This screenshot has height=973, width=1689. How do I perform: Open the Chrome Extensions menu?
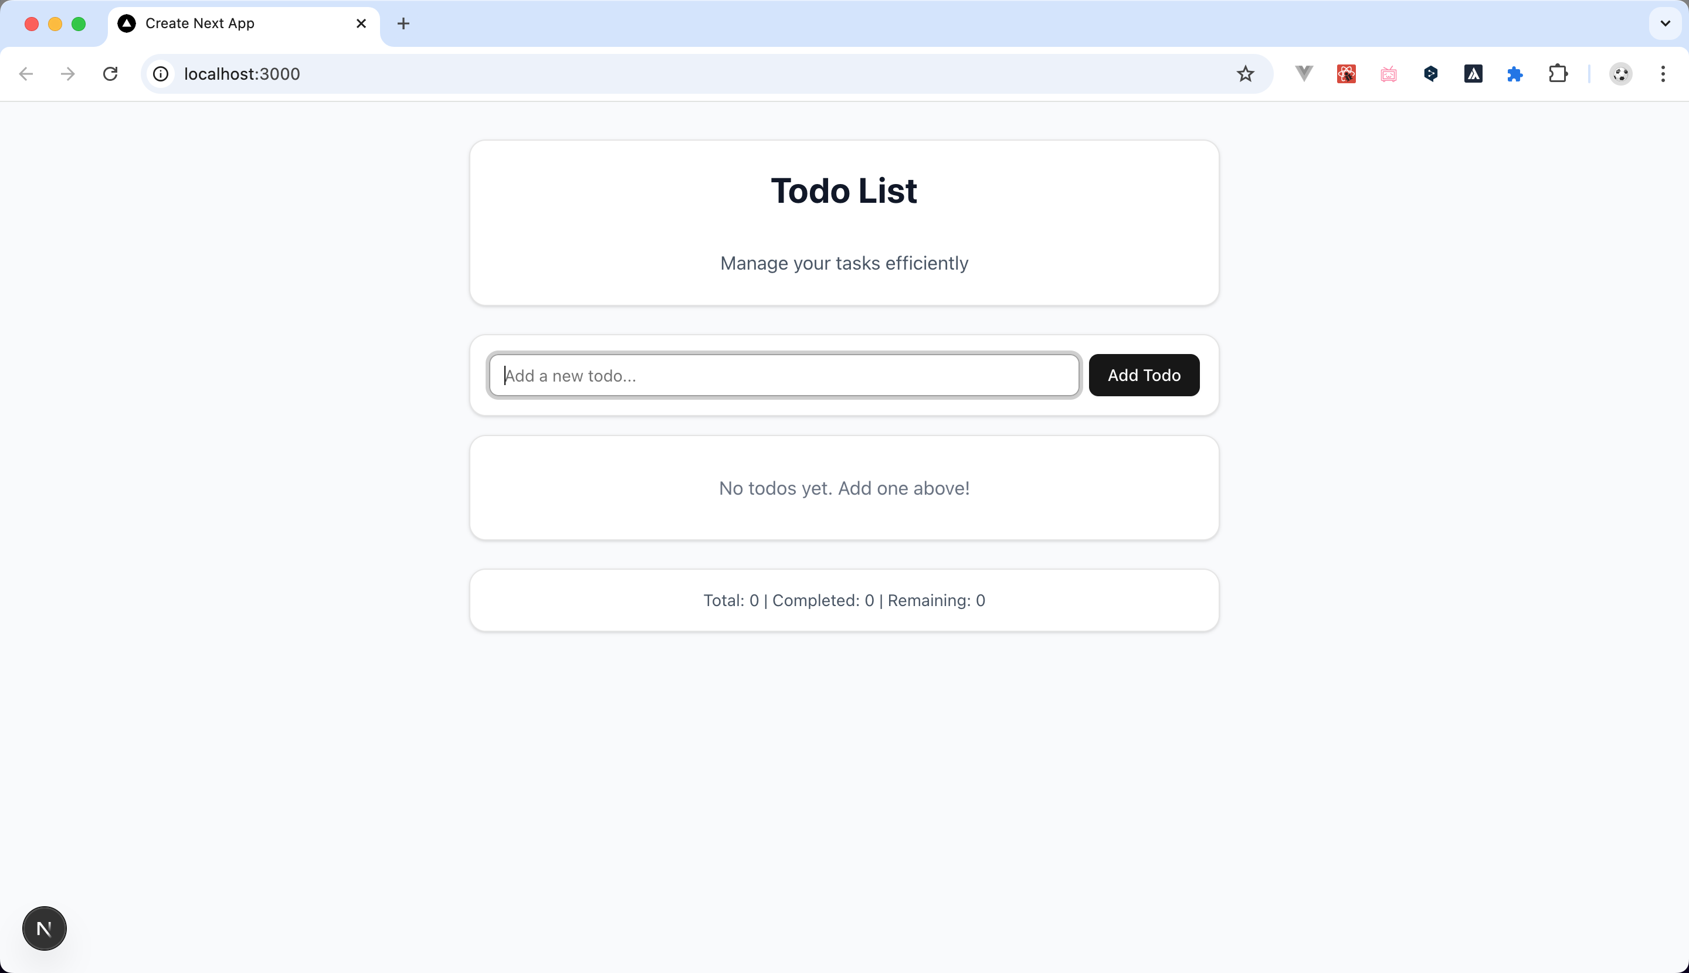click(x=1558, y=73)
